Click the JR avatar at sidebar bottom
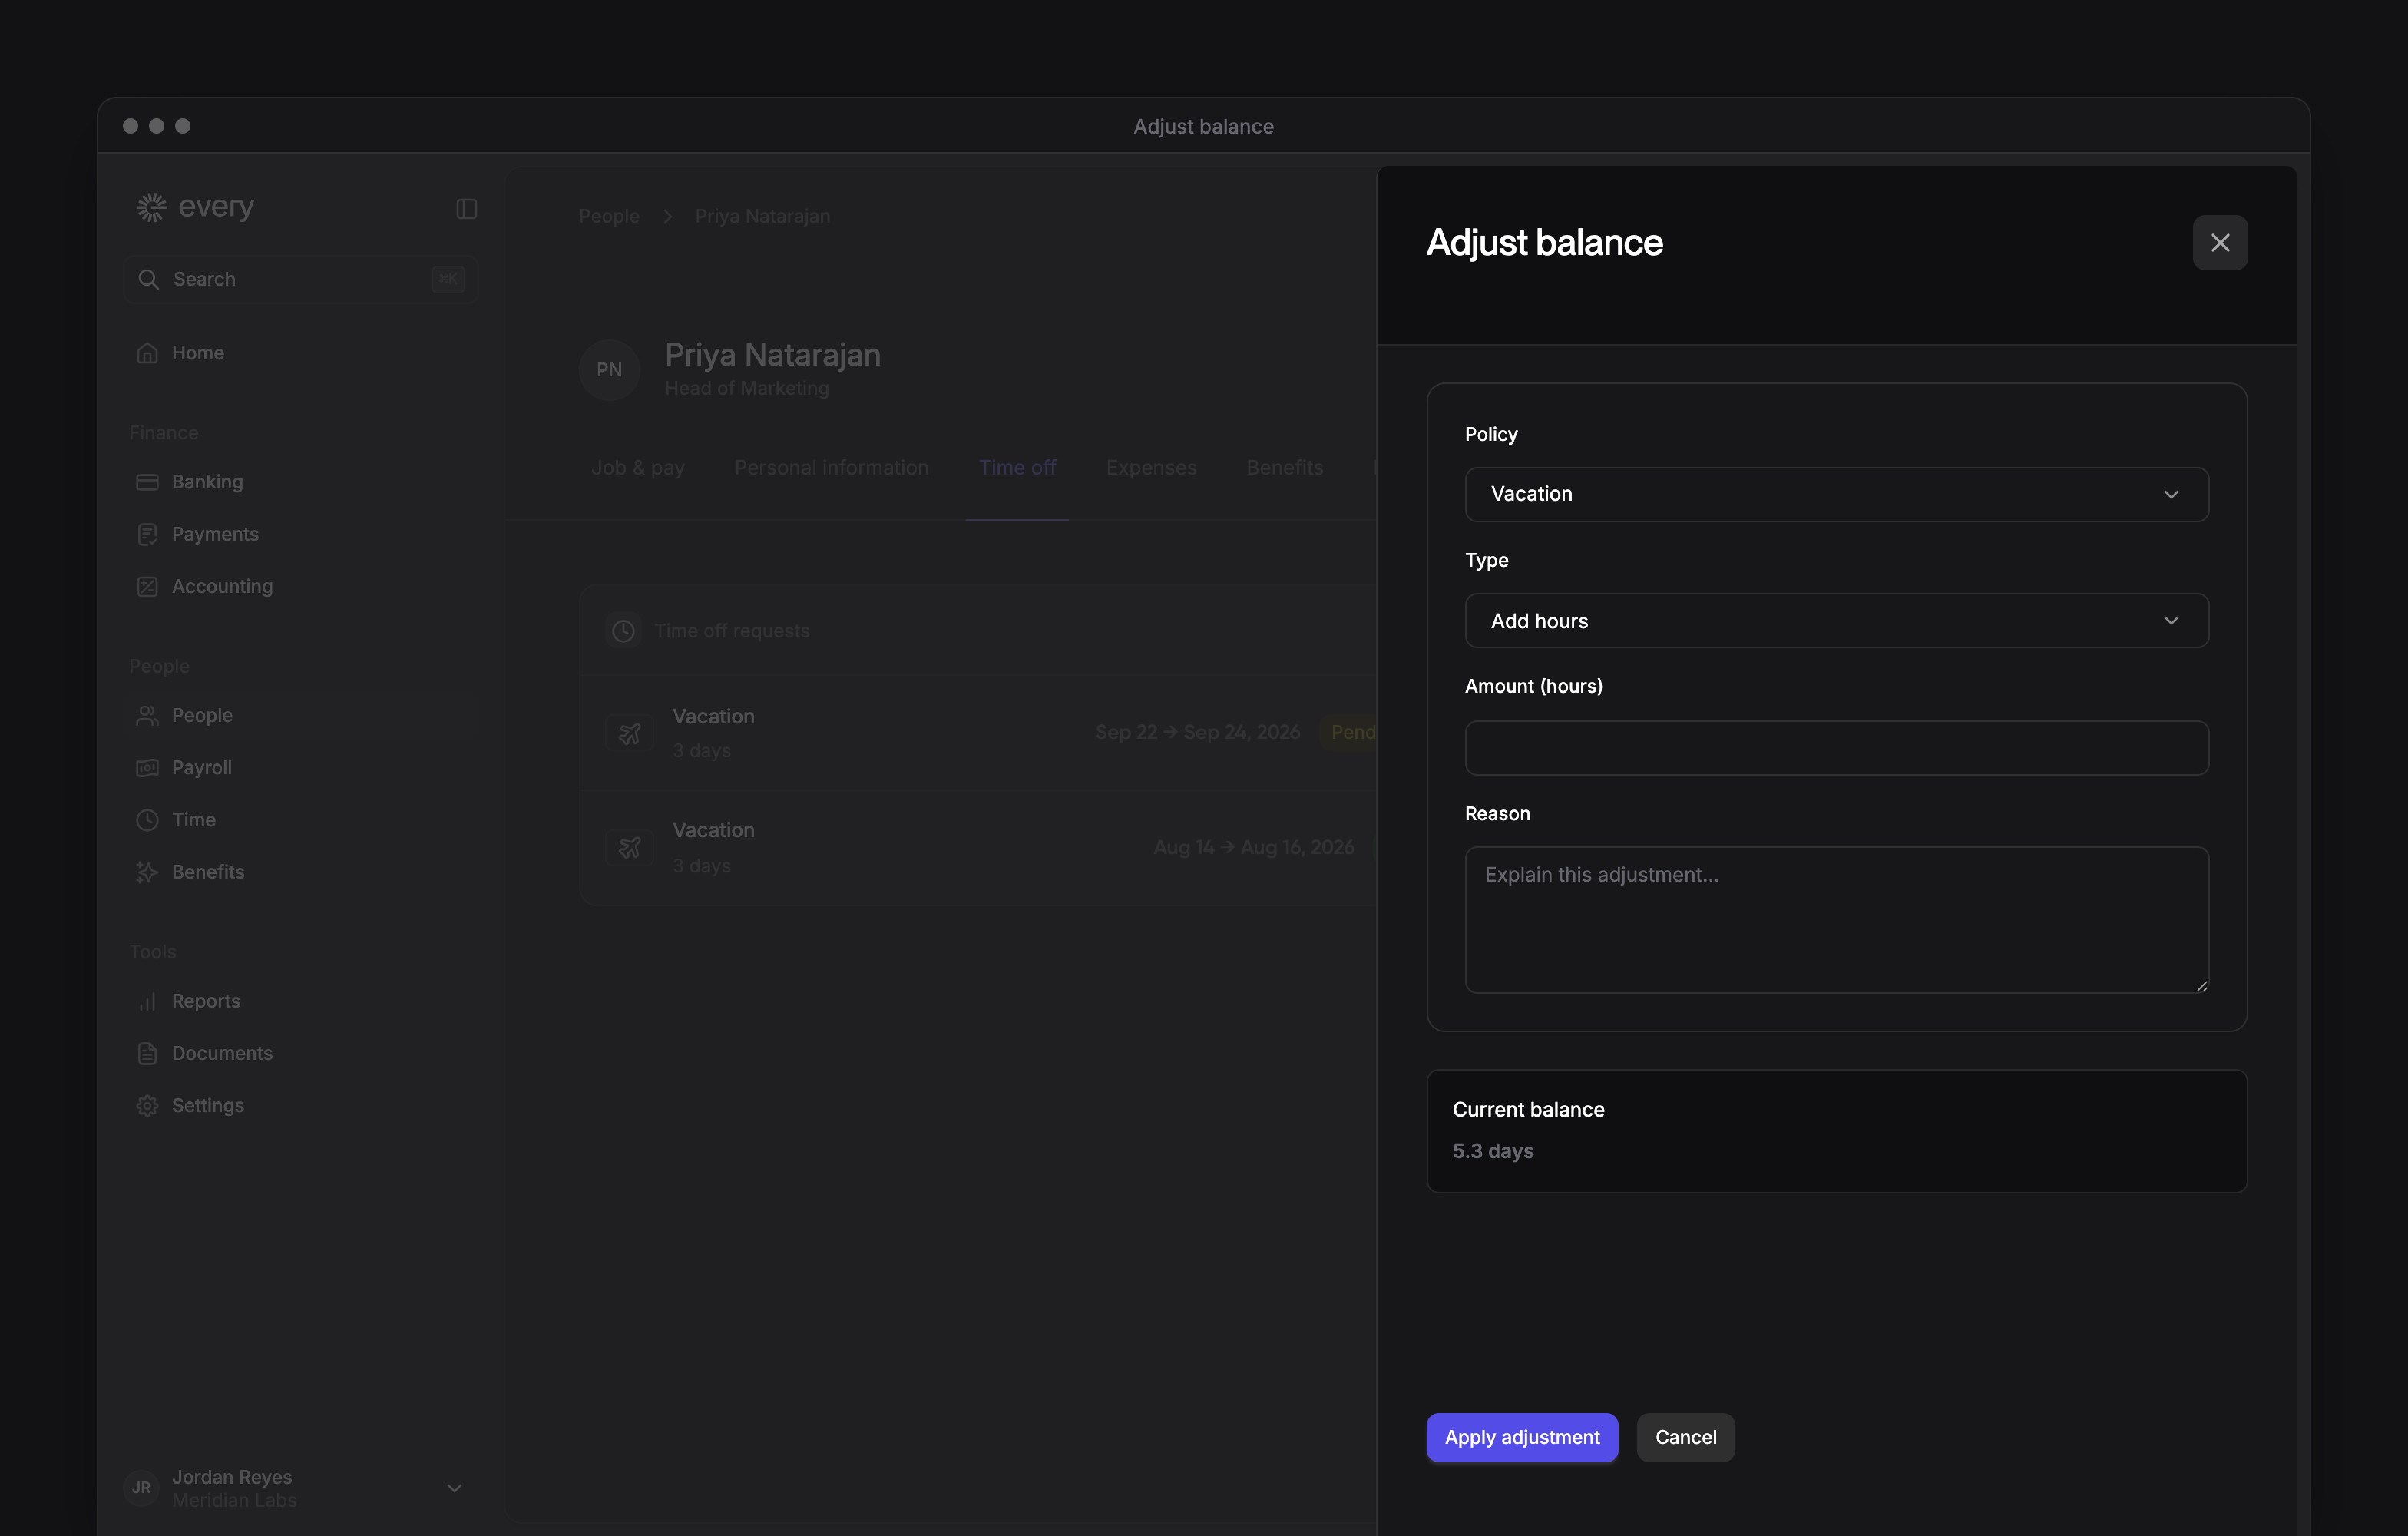Image resolution: width=2408 pixels, height=1536 pixels. pos(141,1488)
